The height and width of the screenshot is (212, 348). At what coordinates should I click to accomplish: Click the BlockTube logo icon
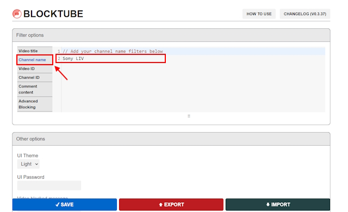[17, 14]
